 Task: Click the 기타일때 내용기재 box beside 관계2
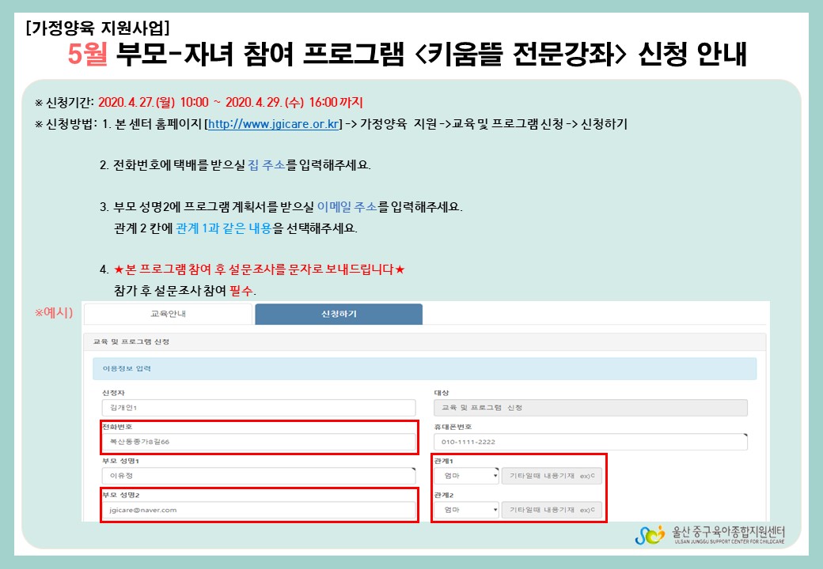[x=552, y=511]
